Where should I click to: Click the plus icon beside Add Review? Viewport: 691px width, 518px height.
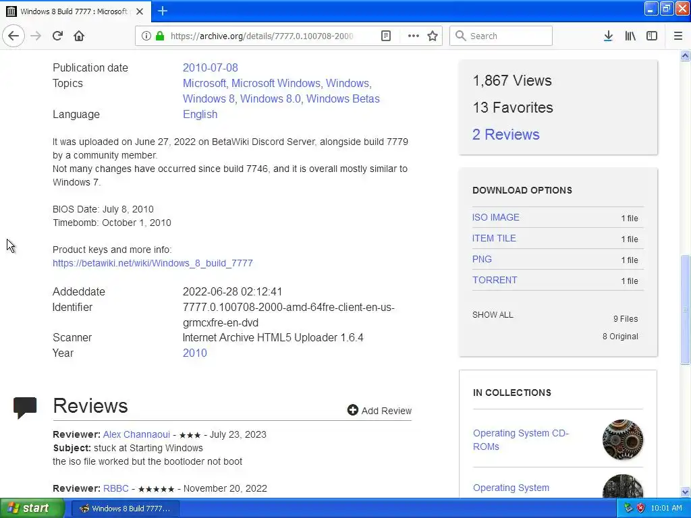[x=352, y=410]
